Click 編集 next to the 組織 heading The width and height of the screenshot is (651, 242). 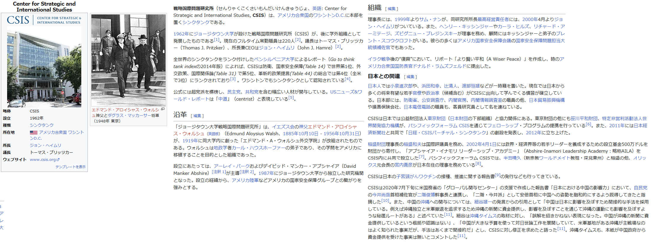(x=392, y=9)
